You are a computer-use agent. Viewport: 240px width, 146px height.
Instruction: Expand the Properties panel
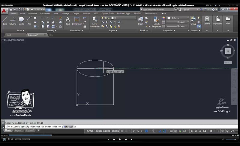(x=169, y=30)
